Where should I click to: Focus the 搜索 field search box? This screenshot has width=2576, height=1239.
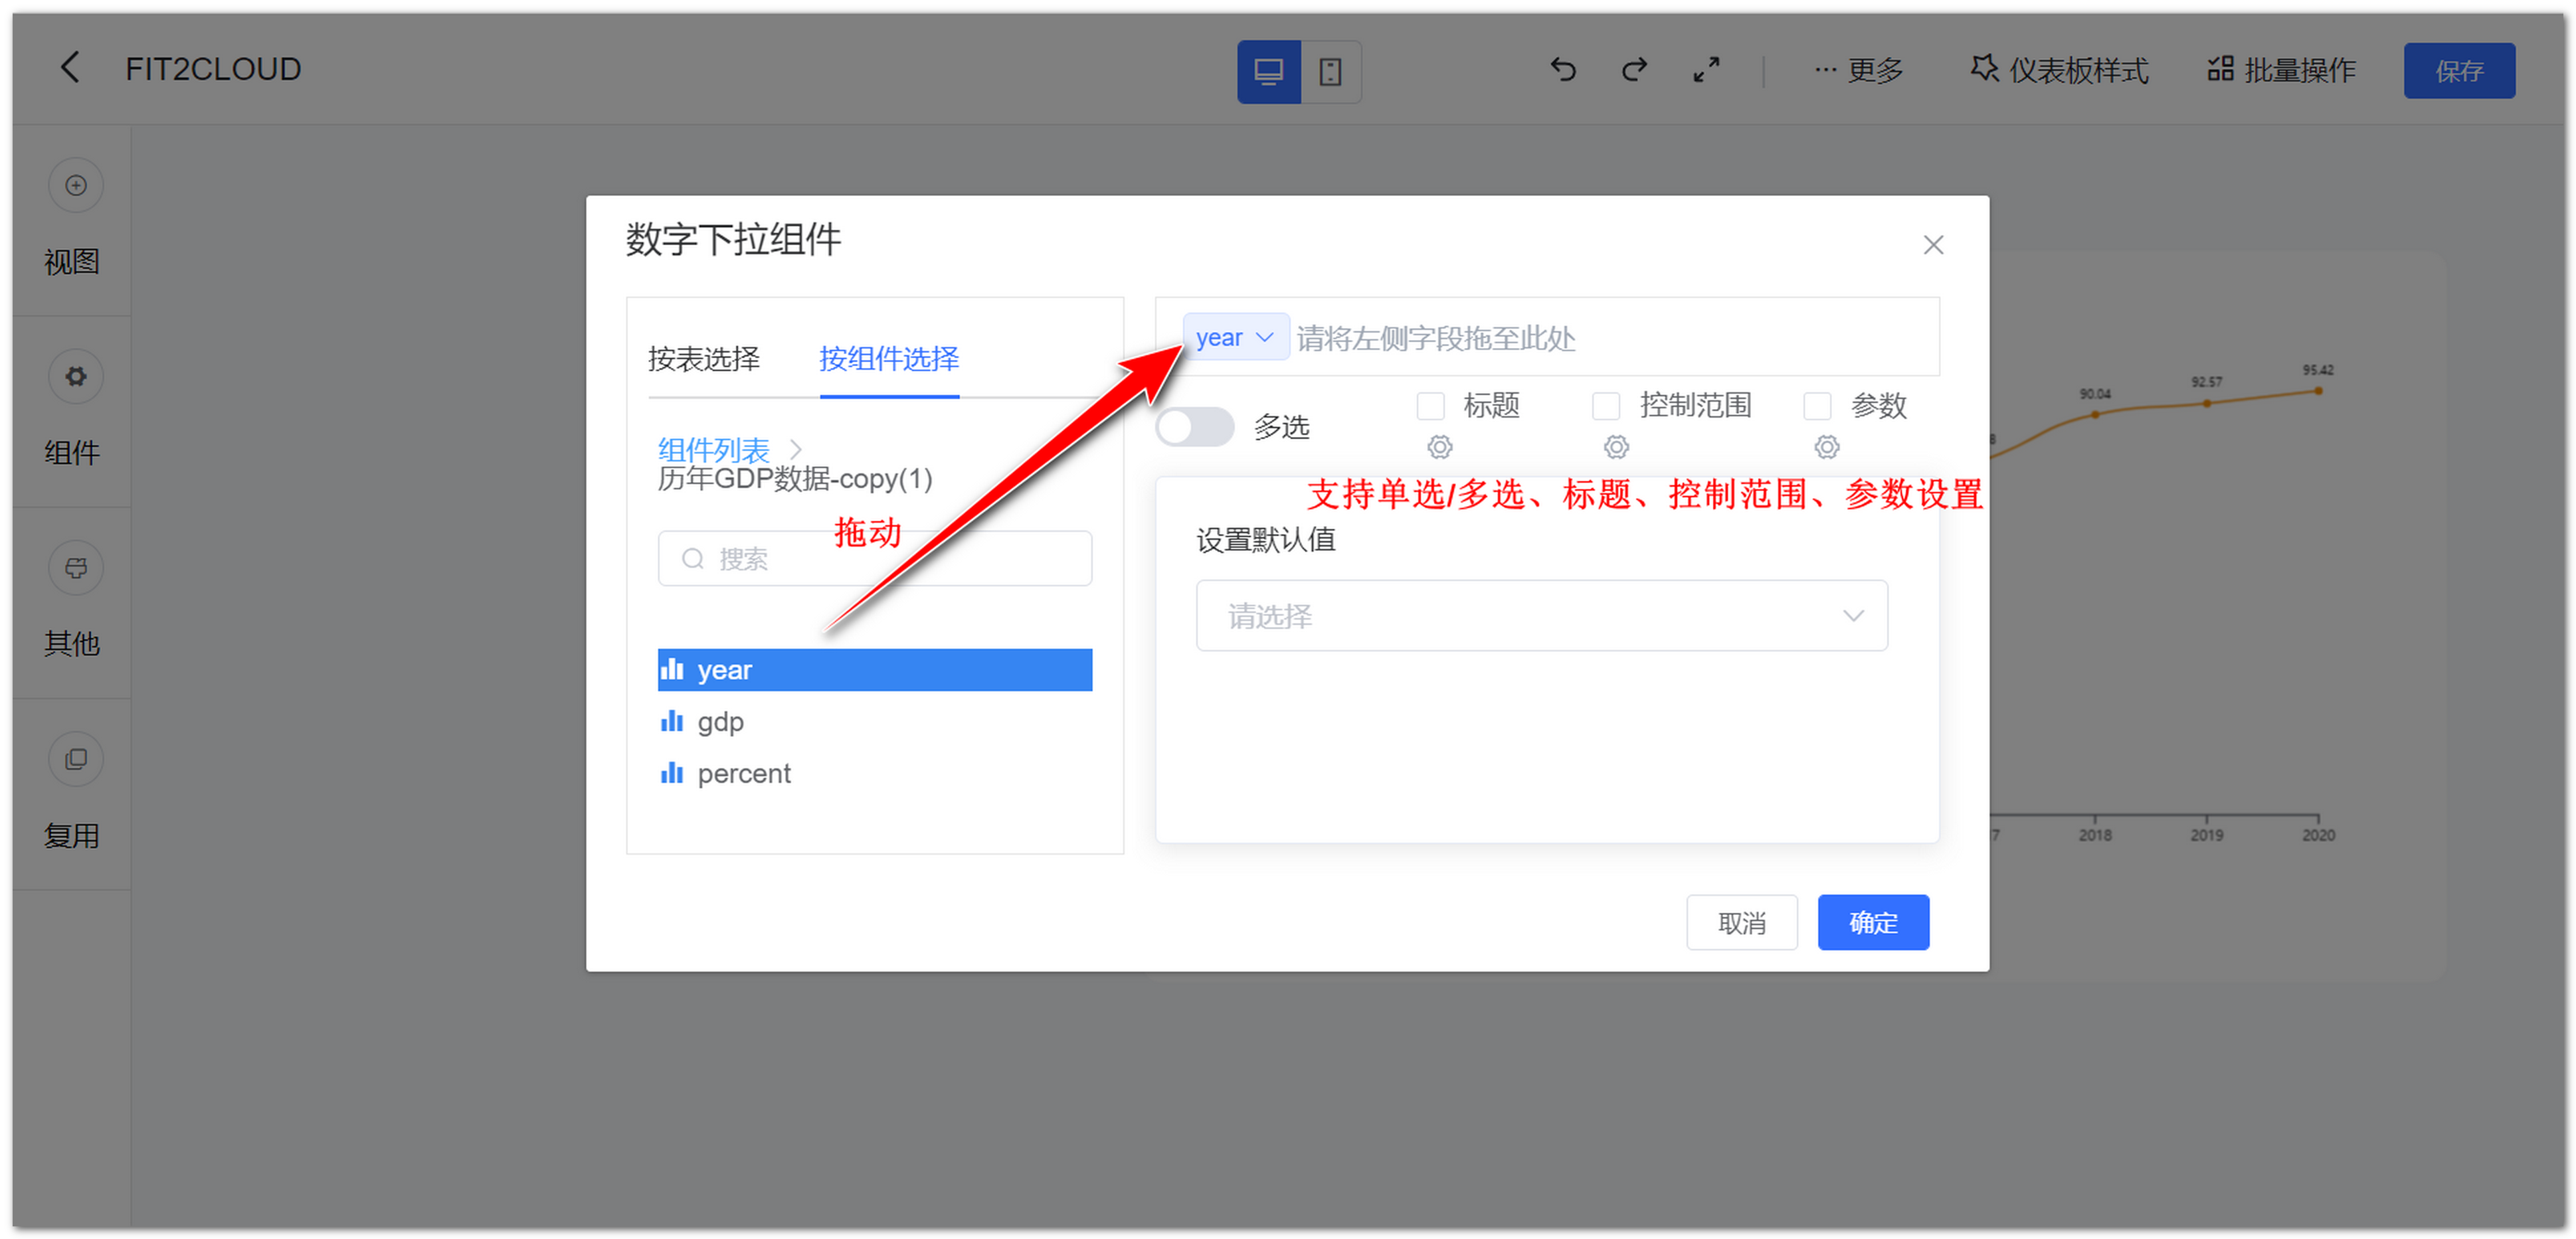[874, 558]
